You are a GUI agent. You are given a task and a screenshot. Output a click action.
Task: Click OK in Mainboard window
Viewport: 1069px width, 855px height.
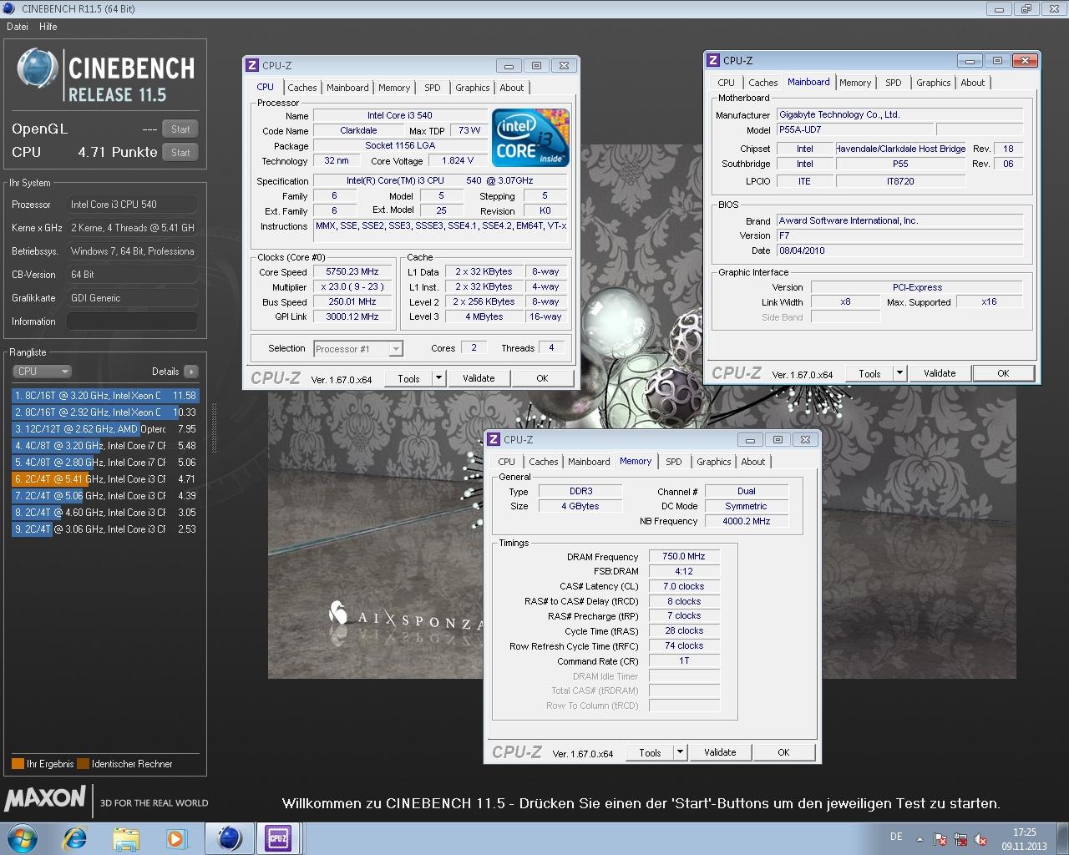(x=1003, y=373)
